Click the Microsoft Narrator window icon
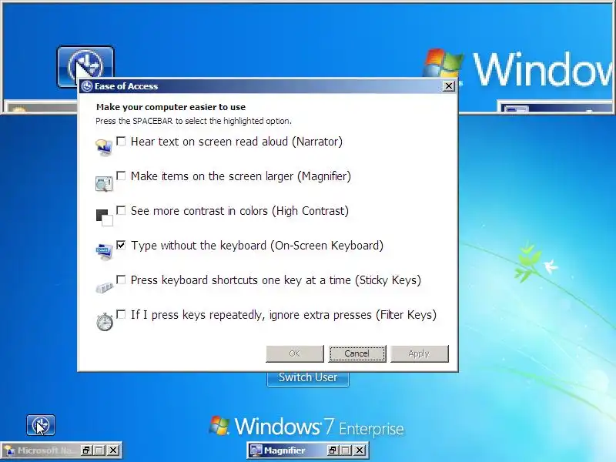616x462 pixels. [9, 450]
